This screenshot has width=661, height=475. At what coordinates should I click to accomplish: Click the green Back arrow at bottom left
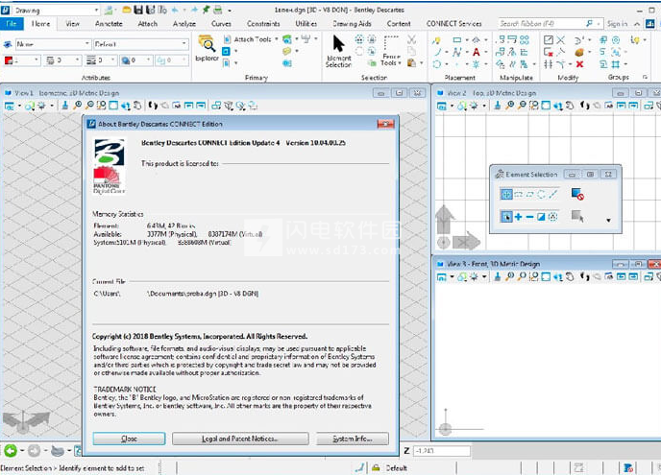11,451
